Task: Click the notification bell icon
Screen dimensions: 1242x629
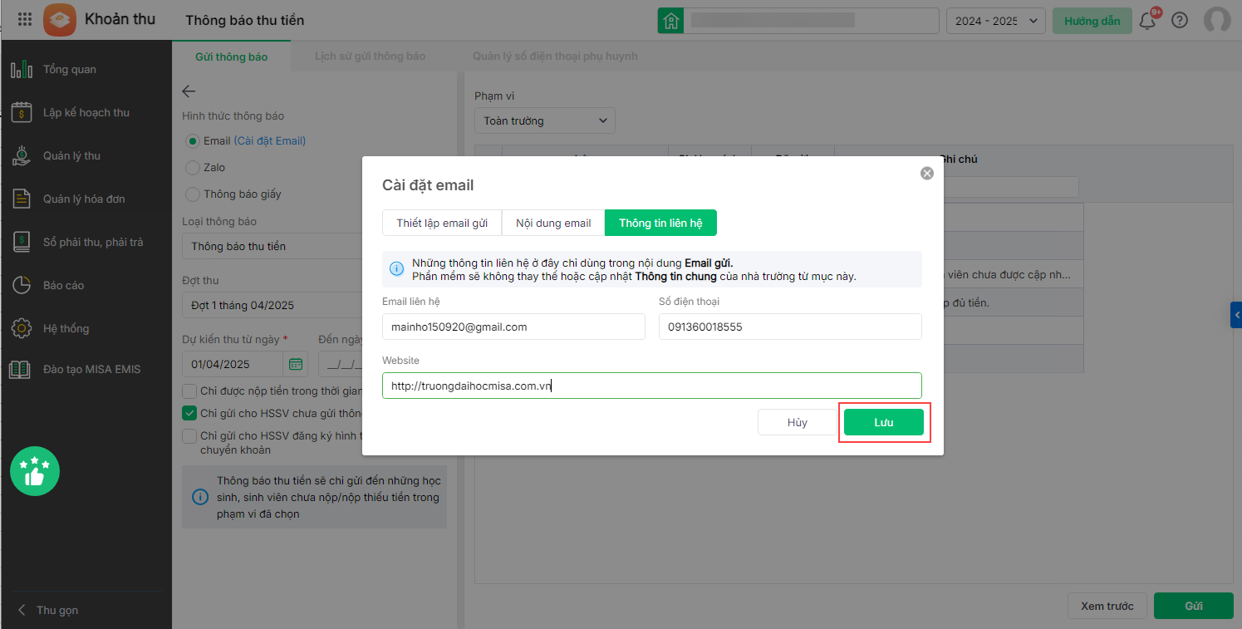Action: point(1147,21)
